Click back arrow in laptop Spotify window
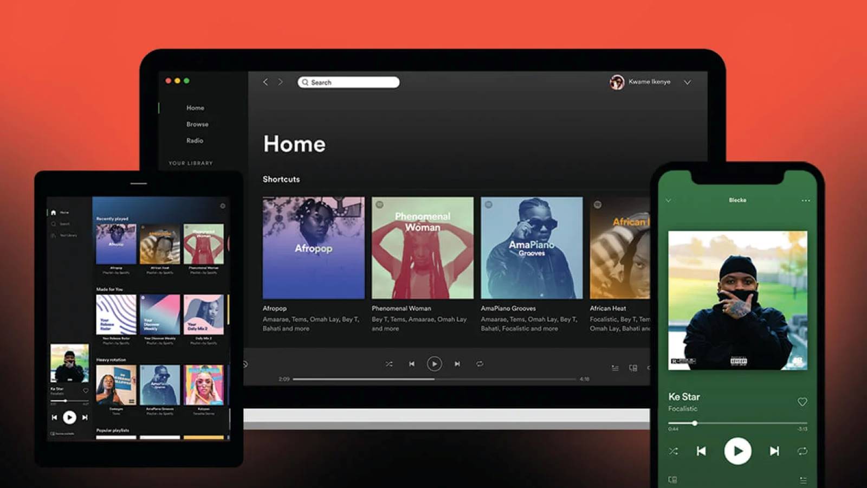 pos(266,82)
